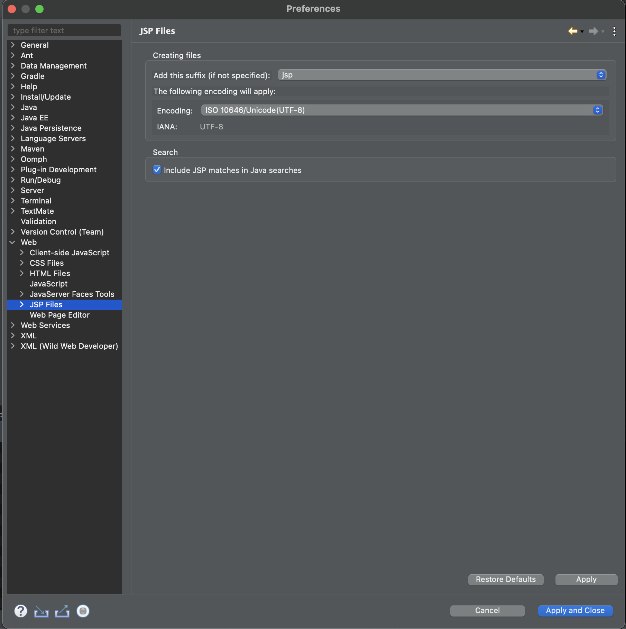Screen dimensions: 626x629
Task: Go forward with the gray arrow
Action: pos(593,31)
